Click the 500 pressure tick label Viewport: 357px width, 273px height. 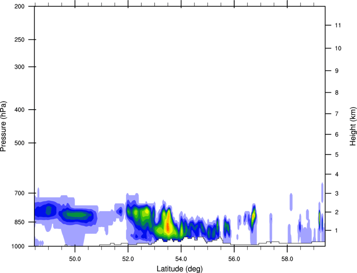pos(19,143)
